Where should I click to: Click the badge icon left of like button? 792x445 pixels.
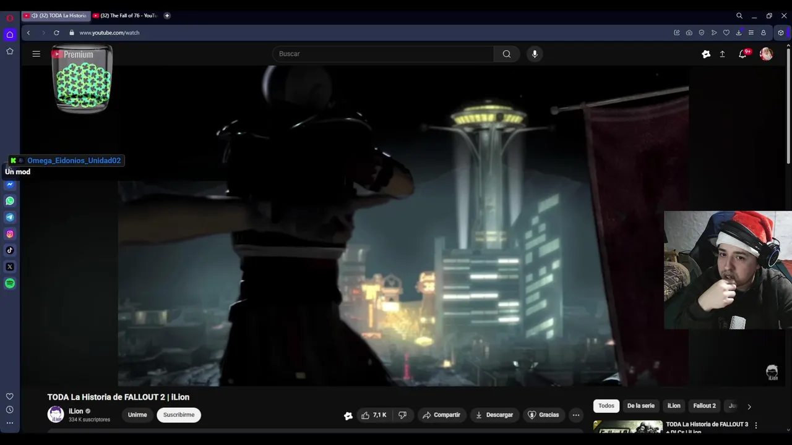348,416
